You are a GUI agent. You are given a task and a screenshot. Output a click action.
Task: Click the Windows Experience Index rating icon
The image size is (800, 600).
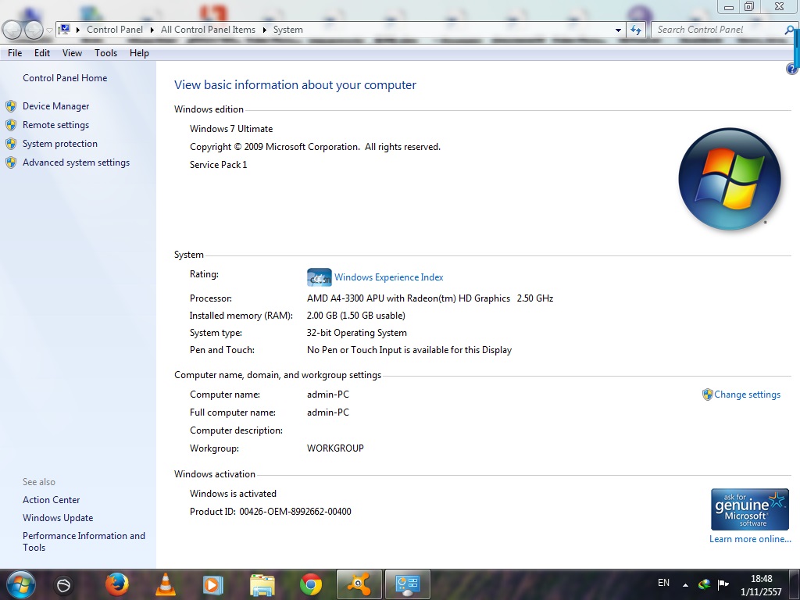tap(320, 277)
